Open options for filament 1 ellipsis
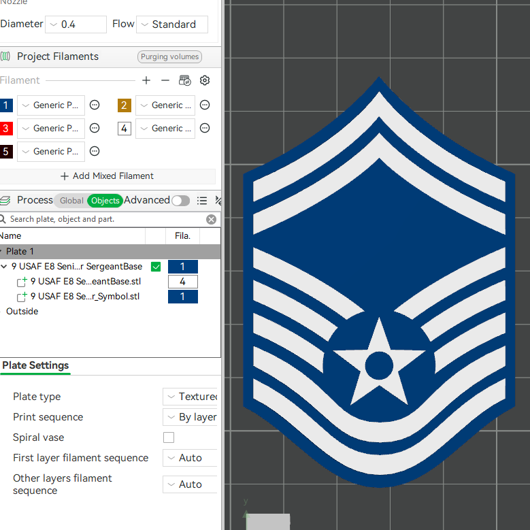 (95, 105)
